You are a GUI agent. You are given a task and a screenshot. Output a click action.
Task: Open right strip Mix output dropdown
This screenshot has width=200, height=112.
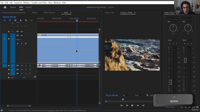pos(187,21)
